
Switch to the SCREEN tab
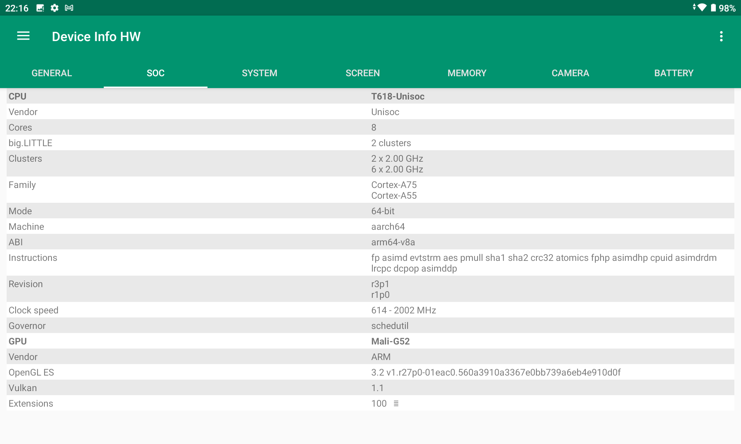coord(363,73)
